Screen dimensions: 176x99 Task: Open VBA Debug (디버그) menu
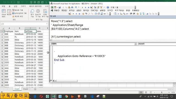94,10
